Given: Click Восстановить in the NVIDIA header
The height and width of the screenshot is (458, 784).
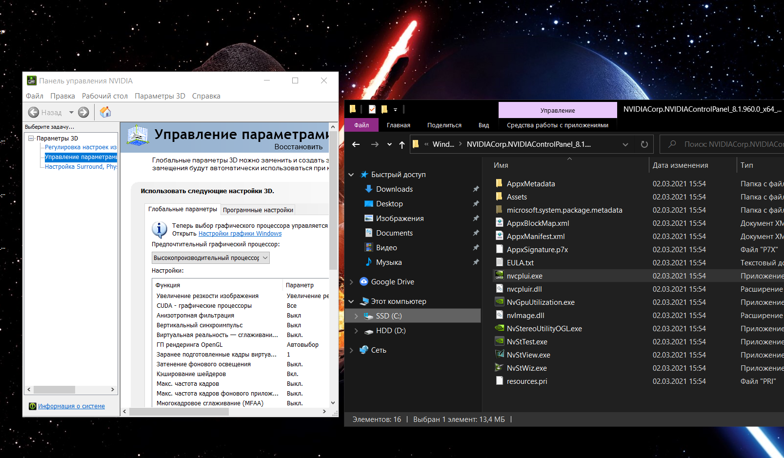Looking at the screenshot, I should tap(299, 147).
